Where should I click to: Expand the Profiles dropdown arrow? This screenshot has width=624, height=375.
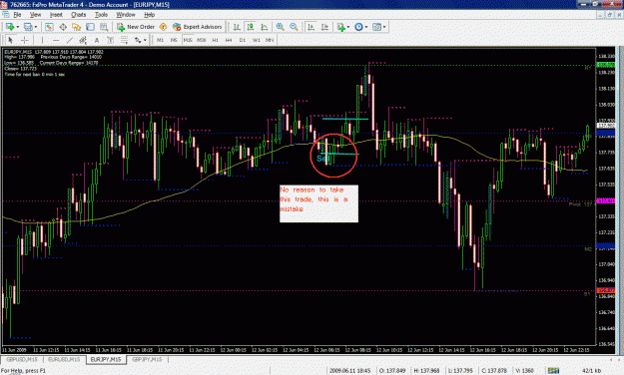(x=36, y=27)
